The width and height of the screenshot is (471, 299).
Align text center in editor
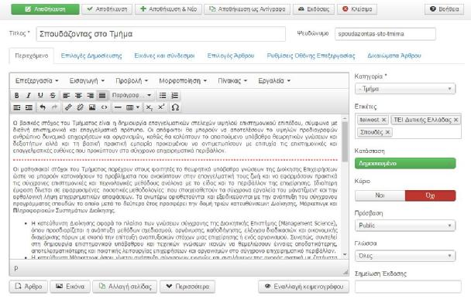pyautogui.click(x=78, y=95)
